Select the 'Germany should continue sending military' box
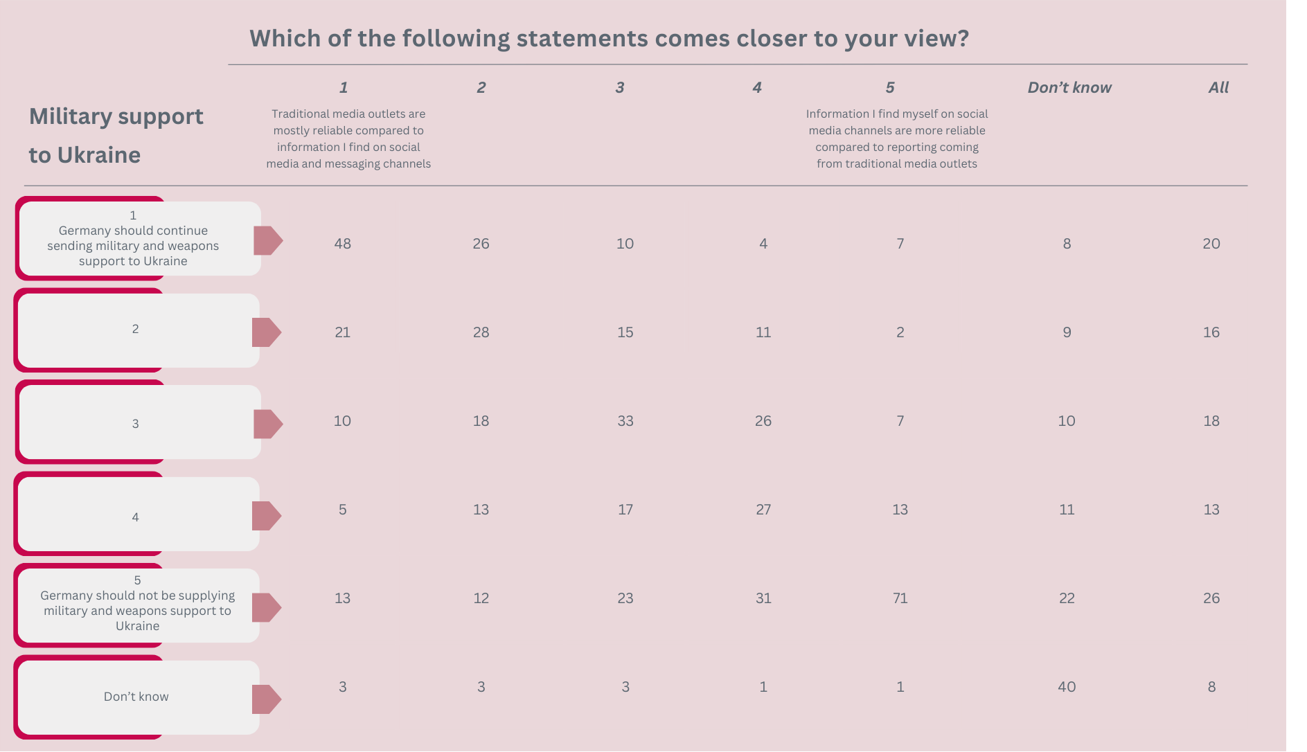Screen dimensions: 1307x752 [139, 238]
